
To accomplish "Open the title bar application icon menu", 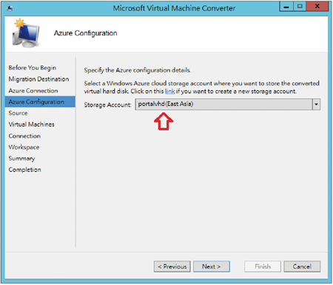I will 10,8.
